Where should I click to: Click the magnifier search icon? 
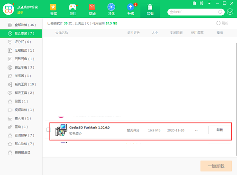pos(220,12)
